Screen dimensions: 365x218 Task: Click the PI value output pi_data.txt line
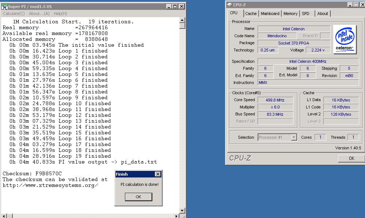coord(83,162)
